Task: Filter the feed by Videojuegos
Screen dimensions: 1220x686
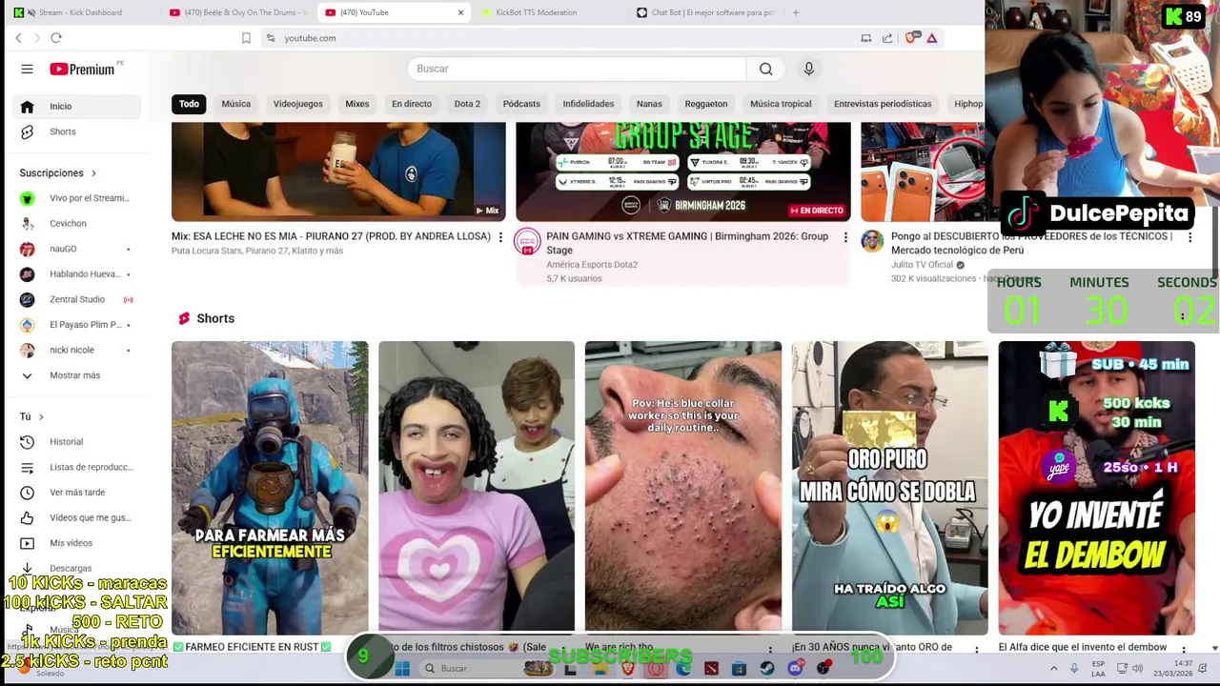Action: coord(298,104)
